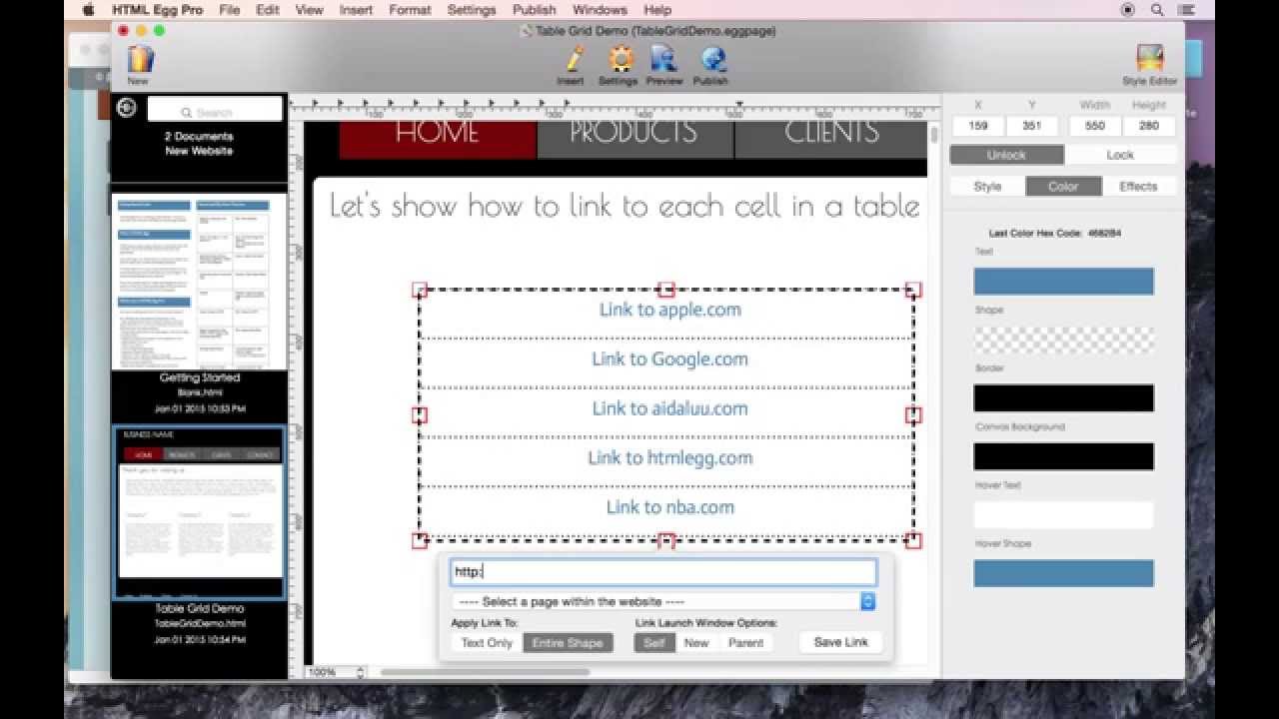Viewport: 1279px width, 719px height.
Task: Click the Y position field
Action: (x=1032, y=126)
